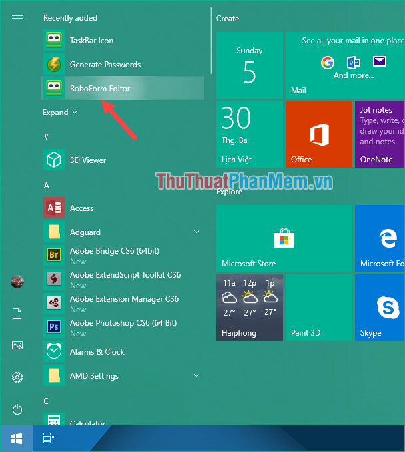This screenshot has height=452, width=405.
Task: Click the Power button in sidebar
Action: (x=17, y=409)
